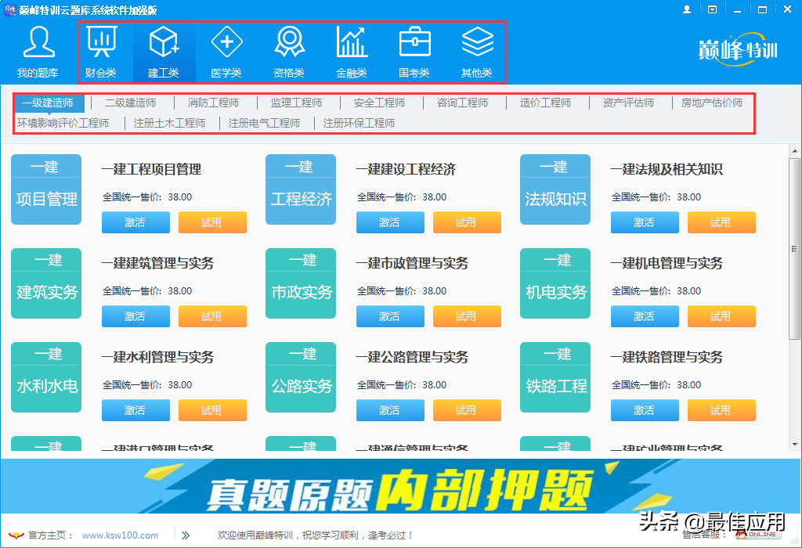This screenshot has height=548, width=802.
Task: Try 一建市政管理与实务 with 试用
Action: click(467, 316)
